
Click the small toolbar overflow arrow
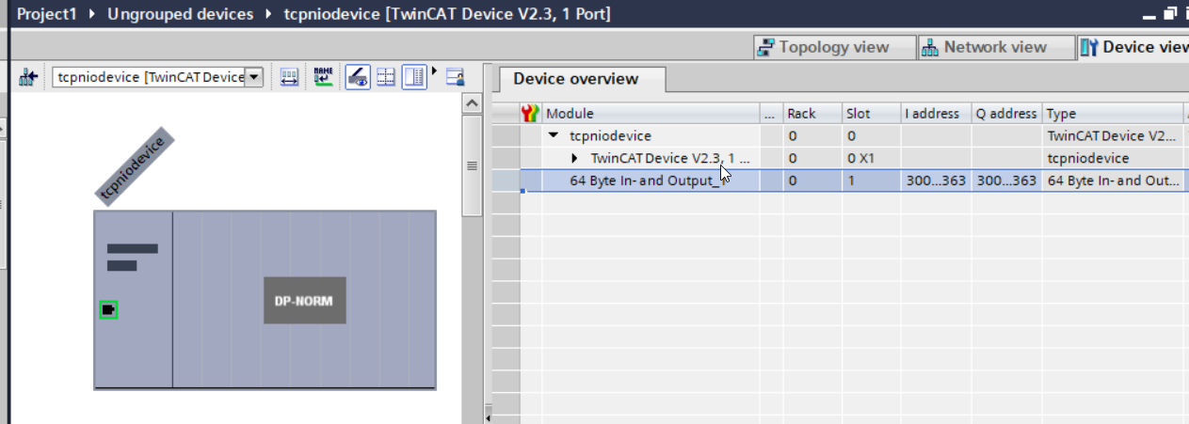pos(434,71)
